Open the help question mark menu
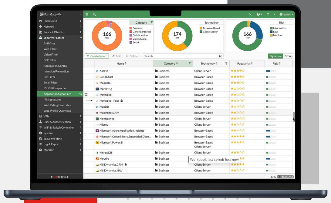 (259, 14)
